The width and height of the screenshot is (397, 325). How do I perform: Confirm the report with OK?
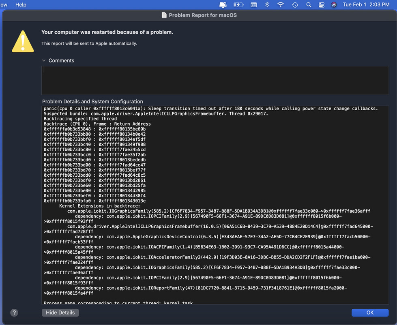(x=370, y=312)
